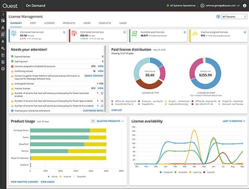
Task: Click the Grant Consent link
Action: coord(94,76)
